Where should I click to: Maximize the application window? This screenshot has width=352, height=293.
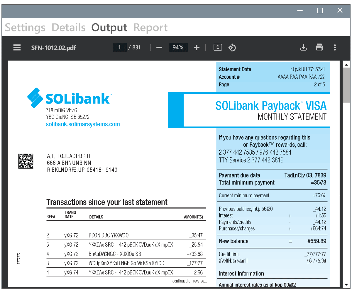[320, 11]
